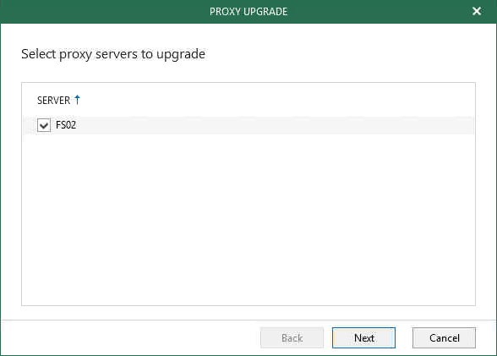
Task: Uncheck the FS02 server checkbox
Action: click(44, 125)
